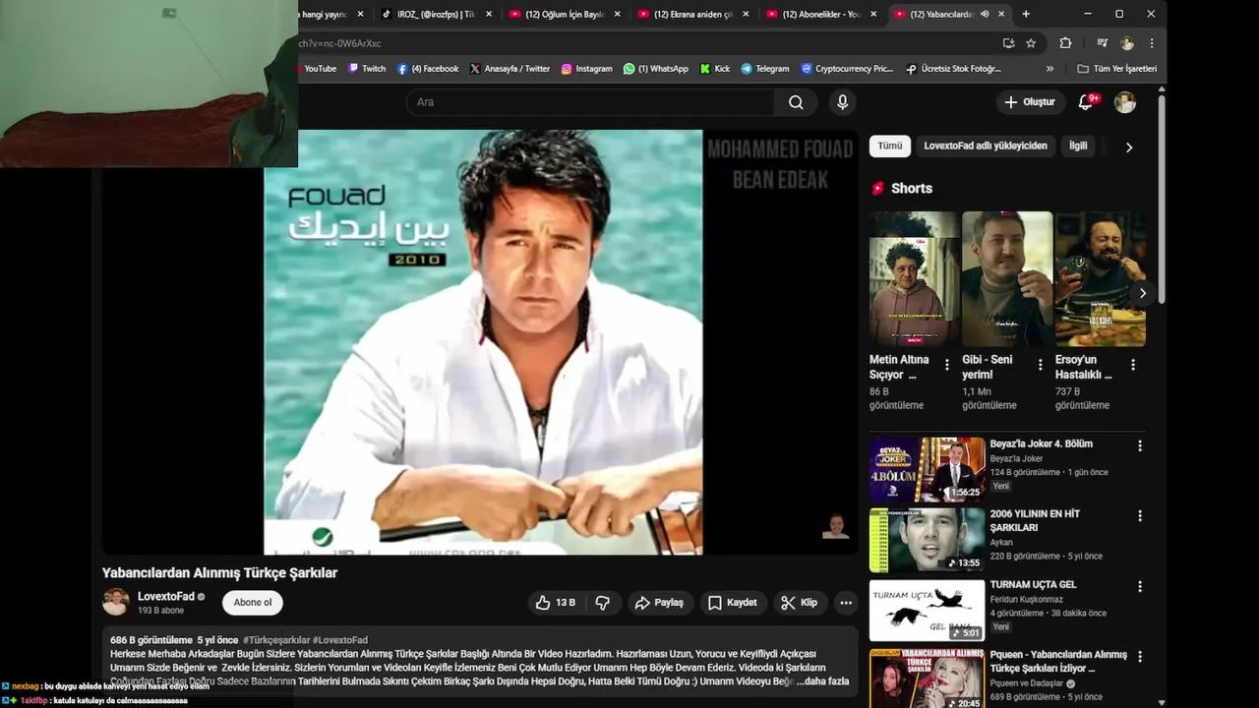Subscribe with the Abone ol button

(x=253, y=603)
